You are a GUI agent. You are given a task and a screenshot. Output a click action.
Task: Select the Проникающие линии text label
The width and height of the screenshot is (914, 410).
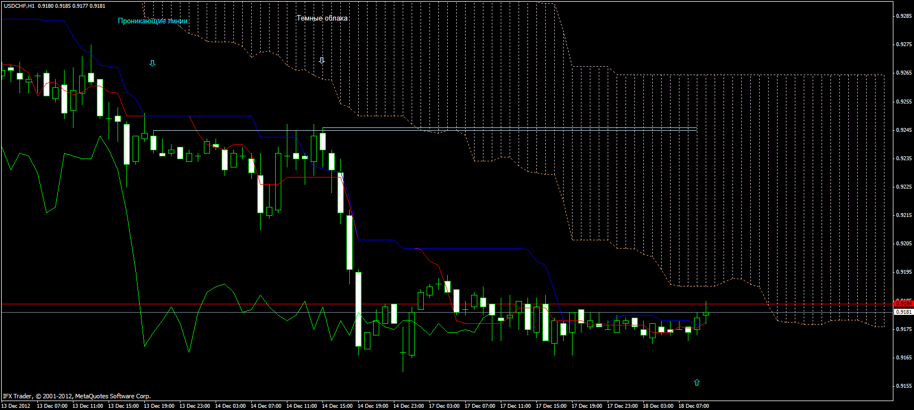tap(153, 21)
